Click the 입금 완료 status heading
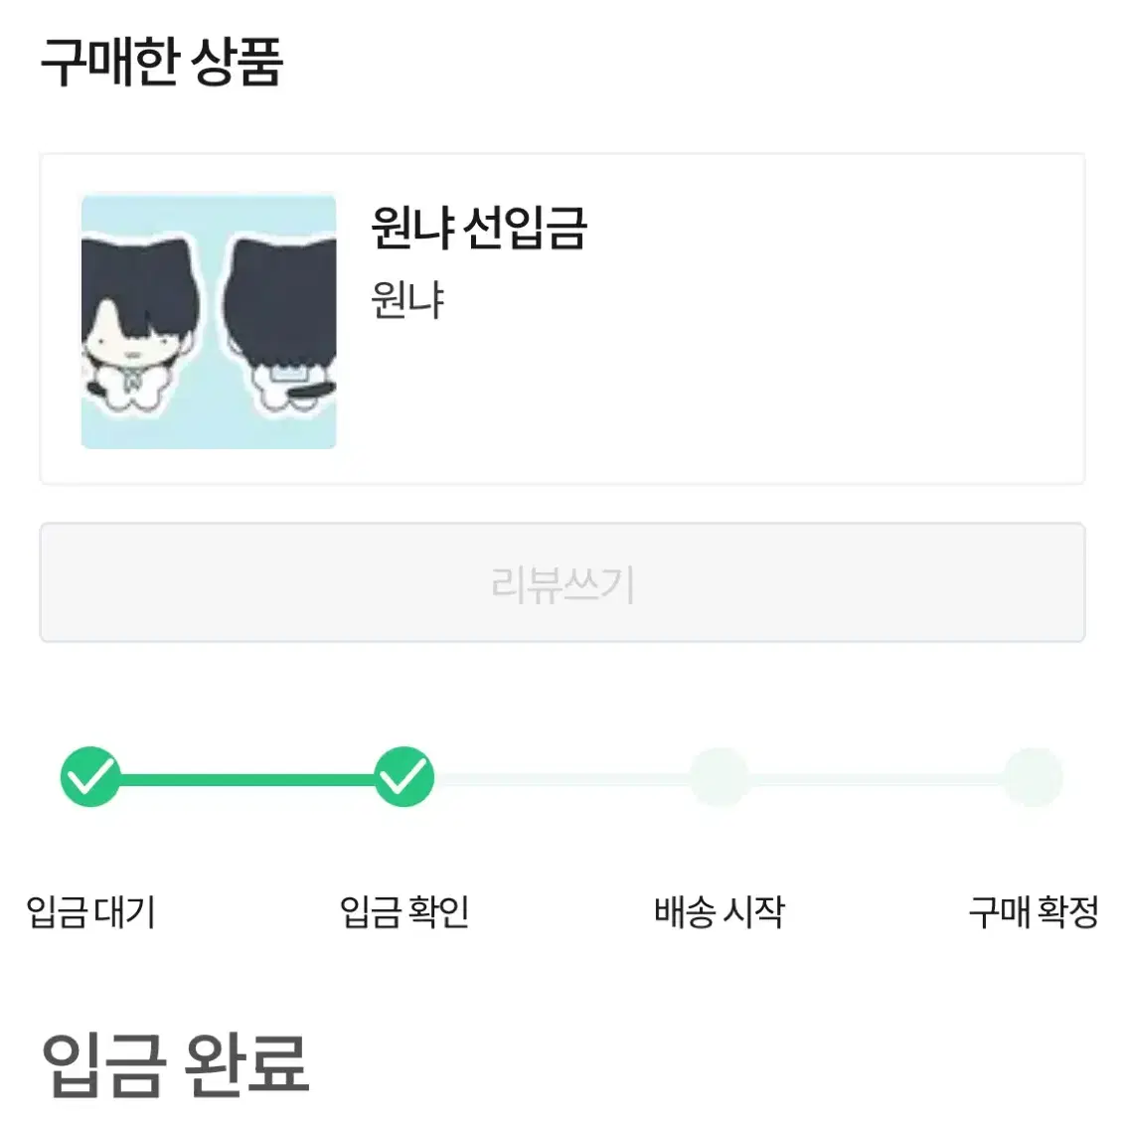Viewport: 1126px width, 1126px height. coord(175,1065)
